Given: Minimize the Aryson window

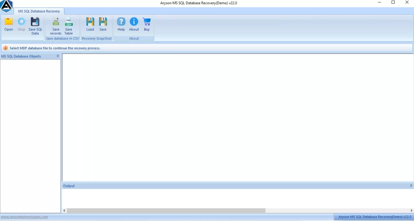Looking at the screenshot, I should click(379, 2).
